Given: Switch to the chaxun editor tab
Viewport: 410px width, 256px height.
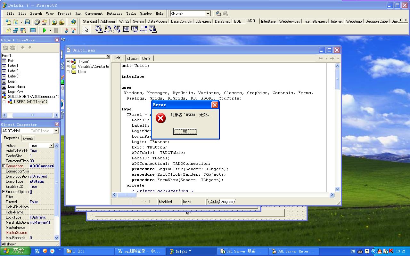Looking at the screenshot, I should pos(133,58).
